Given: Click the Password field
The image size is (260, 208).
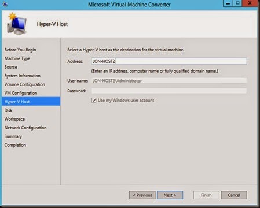Looking at the screenshot, I should coord(169,91).
